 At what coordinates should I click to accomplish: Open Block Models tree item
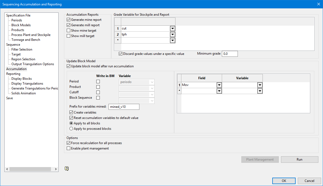pyautogui.click(x=21, y=25)
